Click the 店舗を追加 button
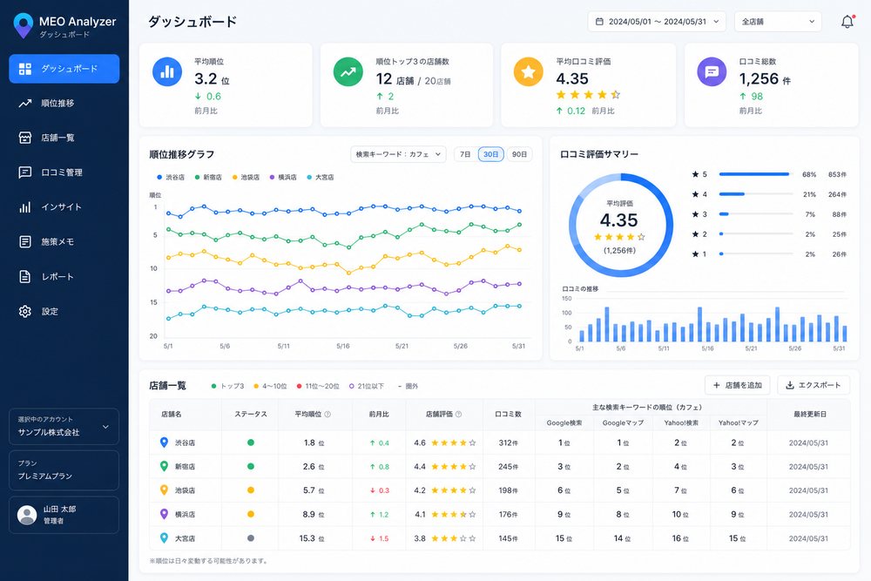Viewport: 871px width, 581px height. [x=737, y=385]
